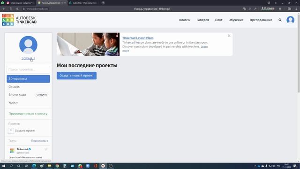Screen dimensions: 300x169
Task: Switch to the Autodesk profile browser tab
Action: point(83,3)
